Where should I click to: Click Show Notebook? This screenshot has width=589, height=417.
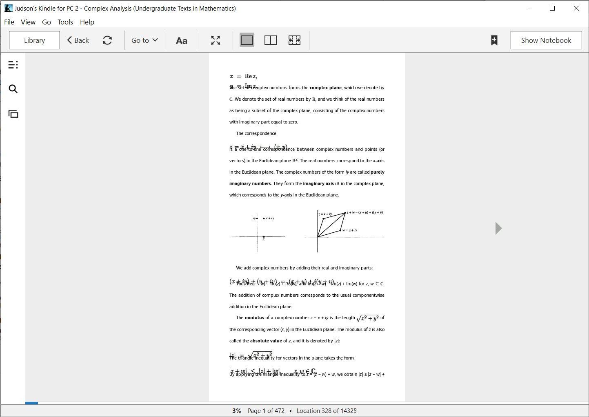(x=546, y=40)
